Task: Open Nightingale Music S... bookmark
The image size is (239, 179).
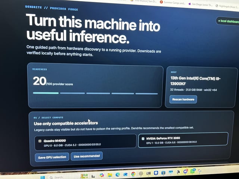Action: click(x=227, y=6)
